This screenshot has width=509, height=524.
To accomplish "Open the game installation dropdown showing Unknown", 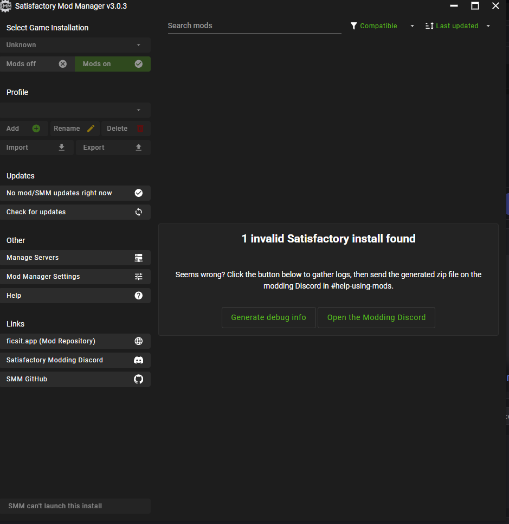I will [75, 45].
